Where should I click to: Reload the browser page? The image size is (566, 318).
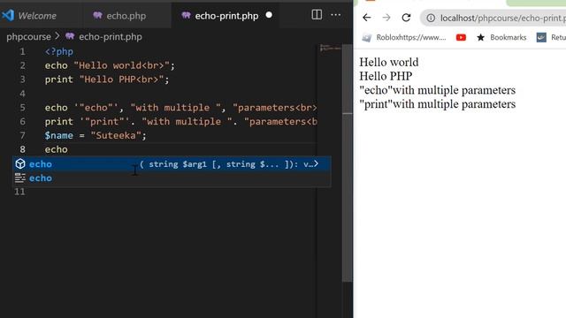coord(406,18)
